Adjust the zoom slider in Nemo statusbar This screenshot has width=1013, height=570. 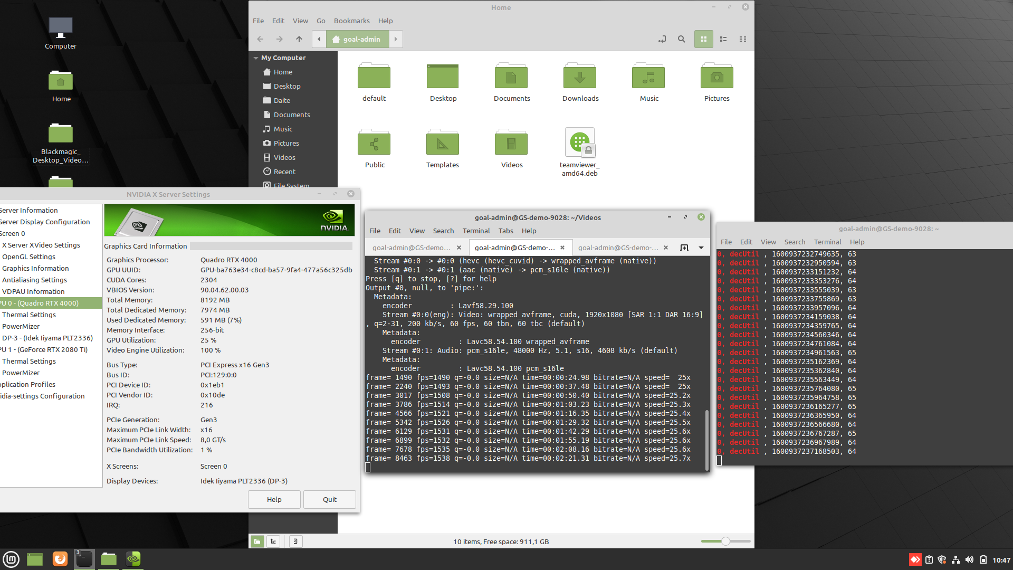(x=725, y=541)
